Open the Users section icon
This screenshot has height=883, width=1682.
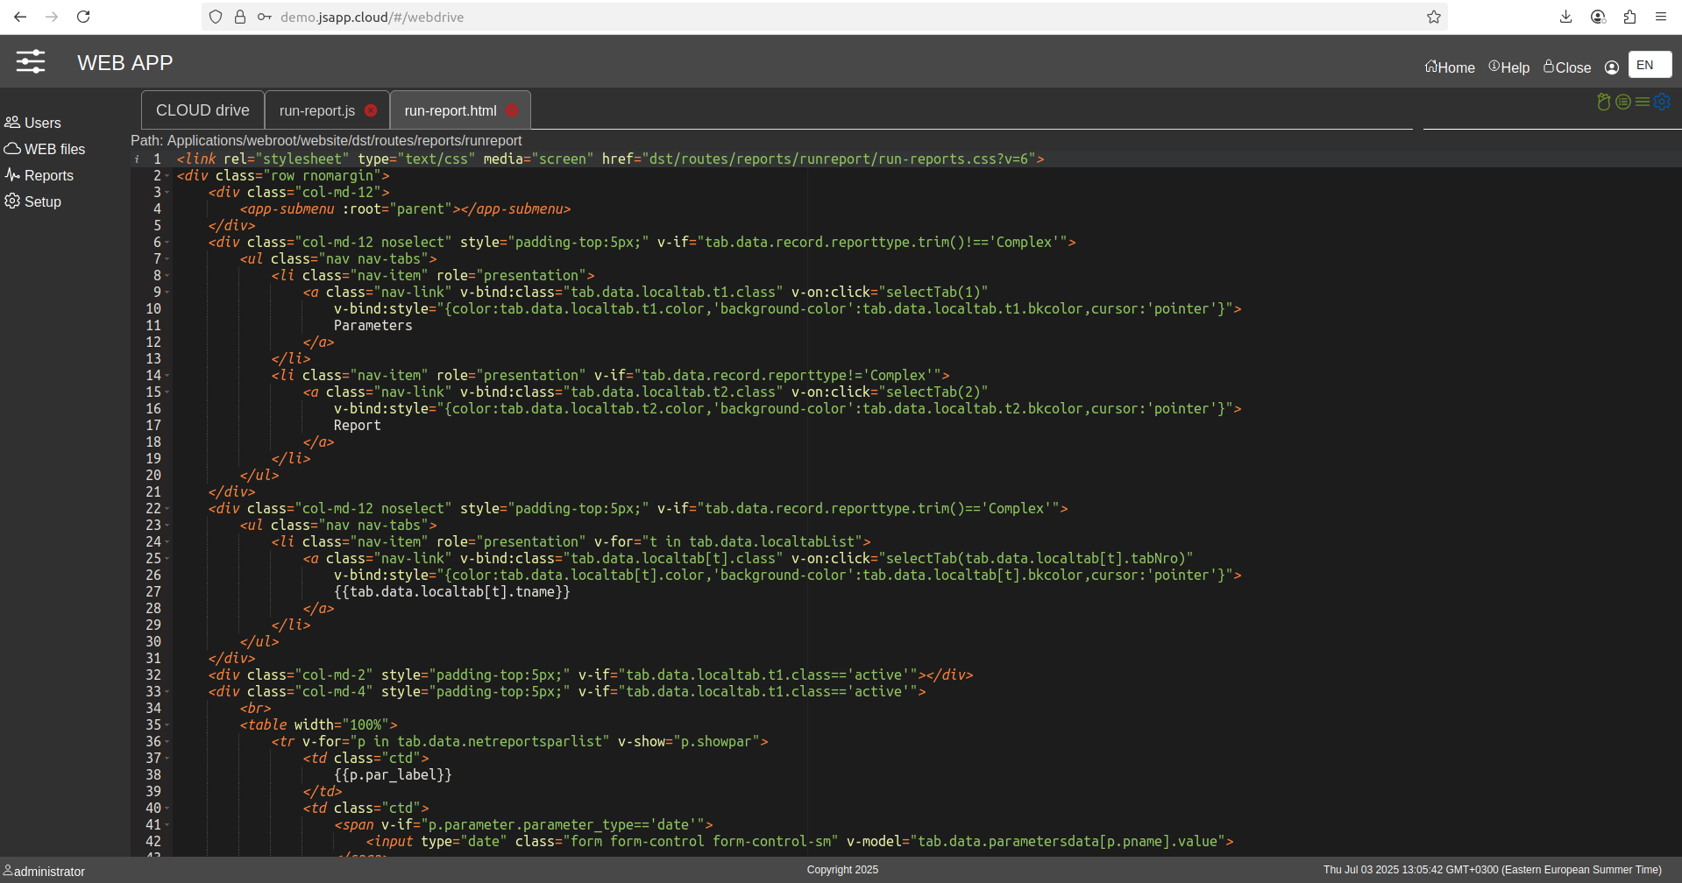click(x=12, y=122)
